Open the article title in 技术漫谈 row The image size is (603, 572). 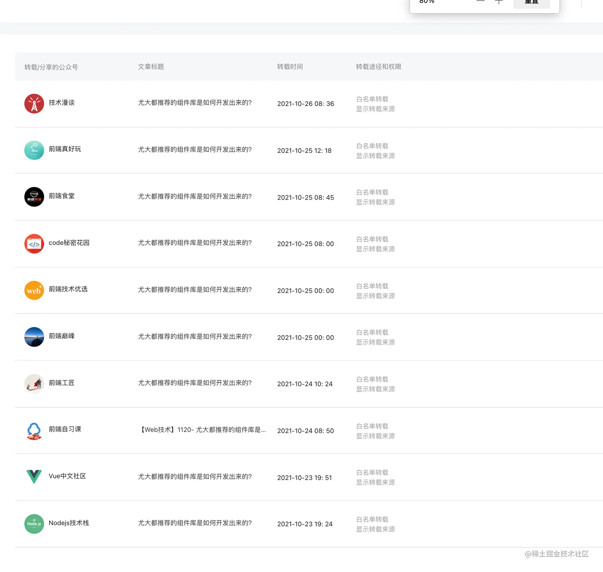[195, 102]
